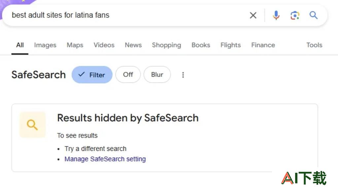Viewport: 338px width, 187px height.
Task: Open Google Lens image search icon
Action: (295, 15)
